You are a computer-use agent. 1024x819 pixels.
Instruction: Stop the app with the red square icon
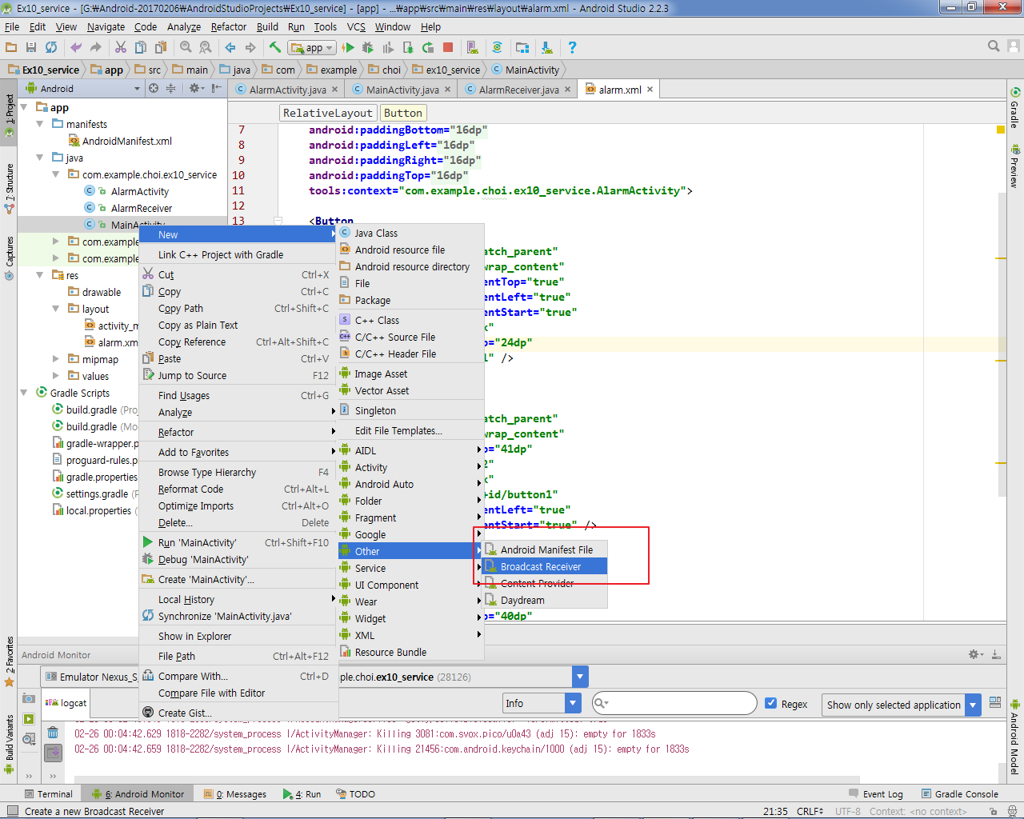click(x=448, y=48)
